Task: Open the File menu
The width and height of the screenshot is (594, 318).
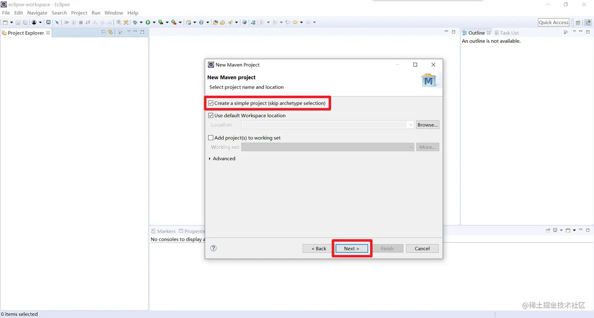Action: [x=6, y=13]
